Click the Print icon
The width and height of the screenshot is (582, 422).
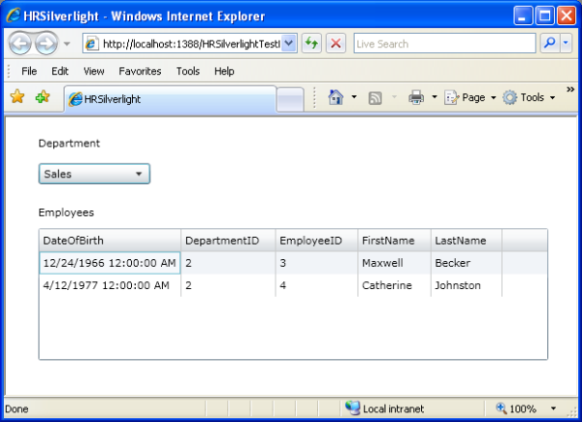416,97
